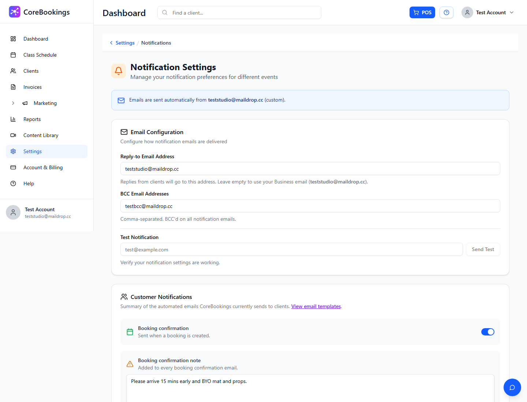Click the BCC Email Addresses field

pyautogui.click(x=310, y=206)
